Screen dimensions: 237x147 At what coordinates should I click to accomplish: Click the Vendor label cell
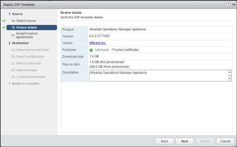74,43
